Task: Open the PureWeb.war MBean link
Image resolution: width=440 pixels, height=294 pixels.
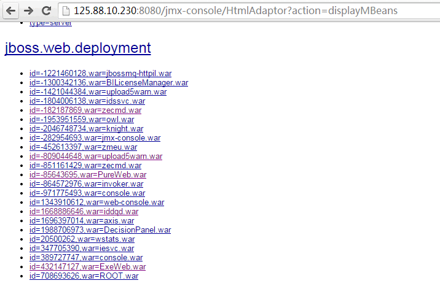Action: pyautogui.click(x=88, y=175)
